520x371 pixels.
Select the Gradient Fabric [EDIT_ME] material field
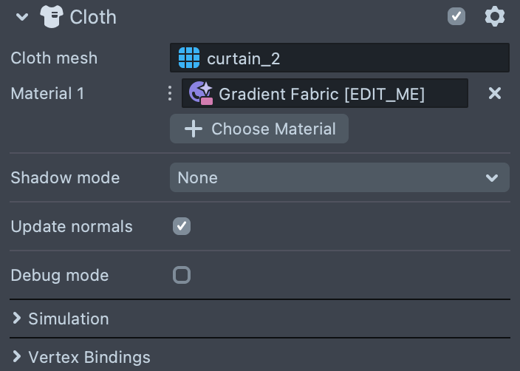tap(332, 94)
